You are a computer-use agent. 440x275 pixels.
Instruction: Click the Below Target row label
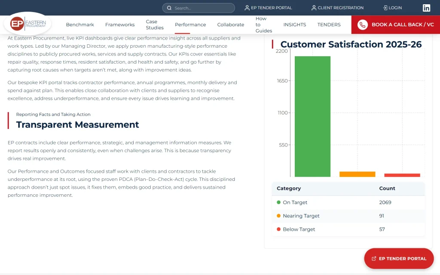(299, 229)
